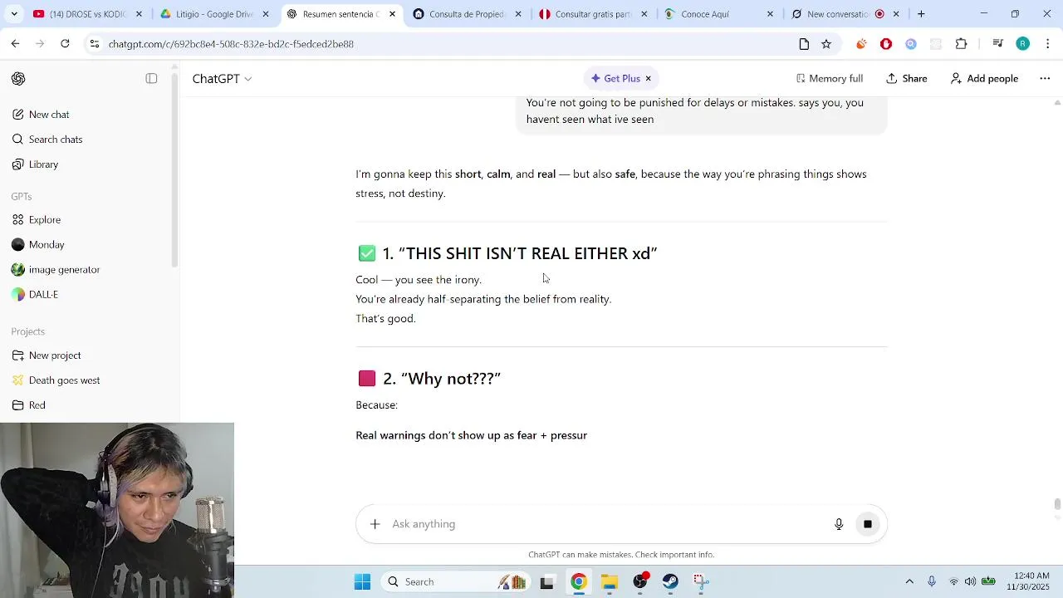This screenshot has width=1063, height=598.
Task: Show hidden system tray icons
Action: coord(909,582)
